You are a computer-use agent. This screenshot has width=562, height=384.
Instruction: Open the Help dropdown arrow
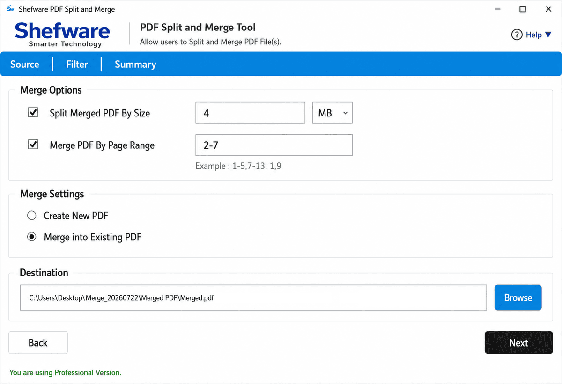548,35
